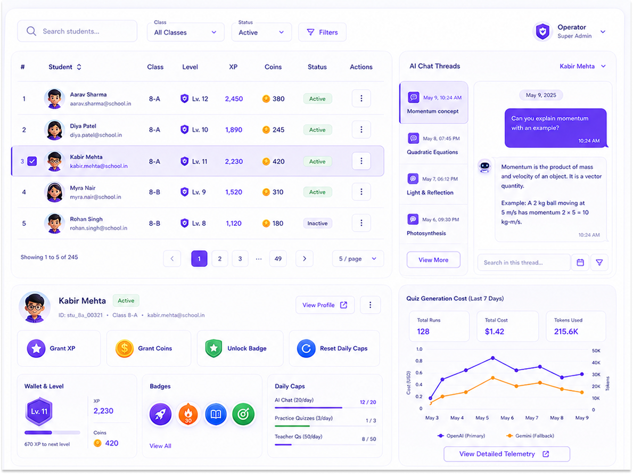Image resolution: width=633 pixels, height=474 pixels.
Task: Click the search magnifier icon
Action: coord(31,31)
